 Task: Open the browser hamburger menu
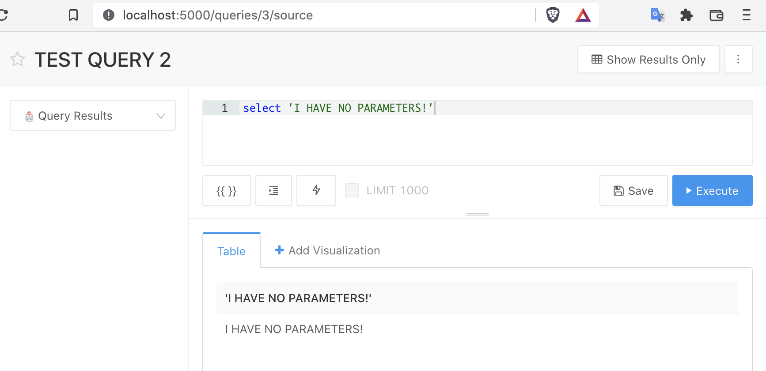coord(747,15)
